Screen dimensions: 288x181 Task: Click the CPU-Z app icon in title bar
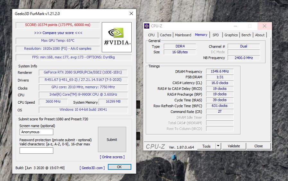(x=147, y=26)
